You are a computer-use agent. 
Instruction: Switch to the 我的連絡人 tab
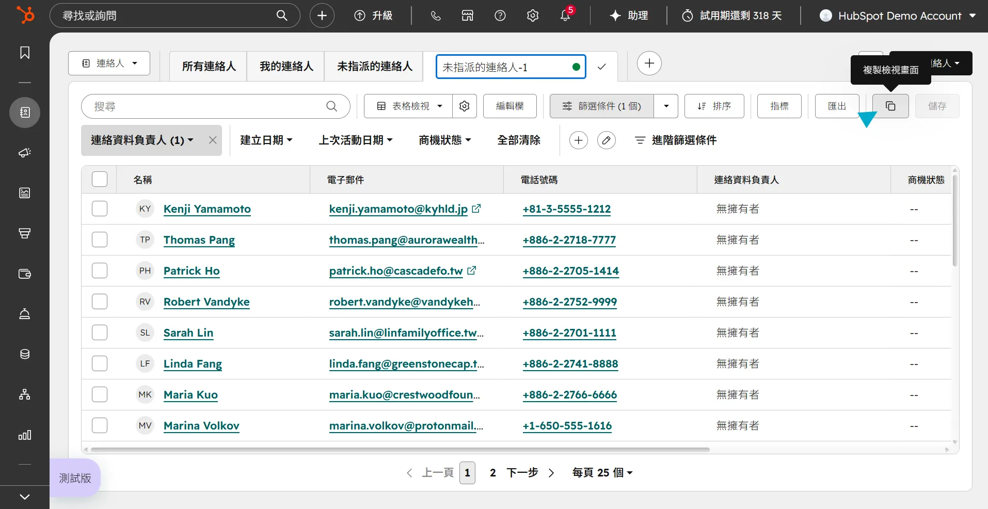[x=286, y=66]
